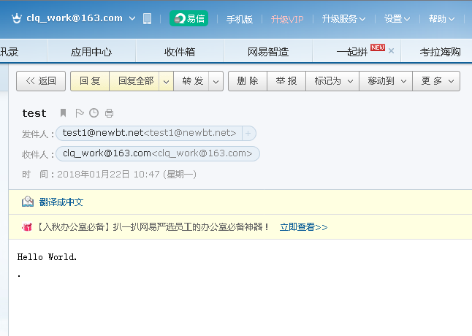The height and width of the screenshot is (336, 472).
Task: Click the gift icon in promo bar
Action: (27, 227)
